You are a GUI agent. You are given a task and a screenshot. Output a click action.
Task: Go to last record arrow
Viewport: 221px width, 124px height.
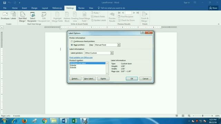[x=138, y=13]
